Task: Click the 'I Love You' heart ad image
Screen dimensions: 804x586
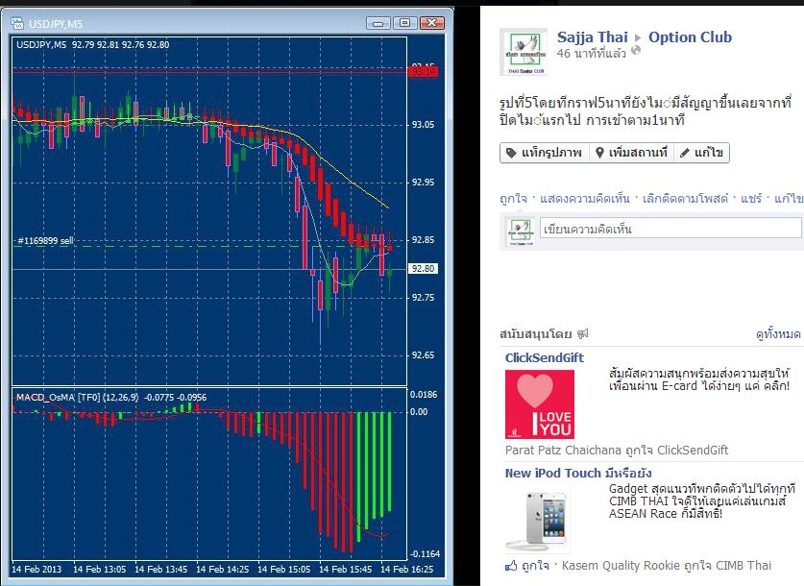Action: click(x=540, y=404)
